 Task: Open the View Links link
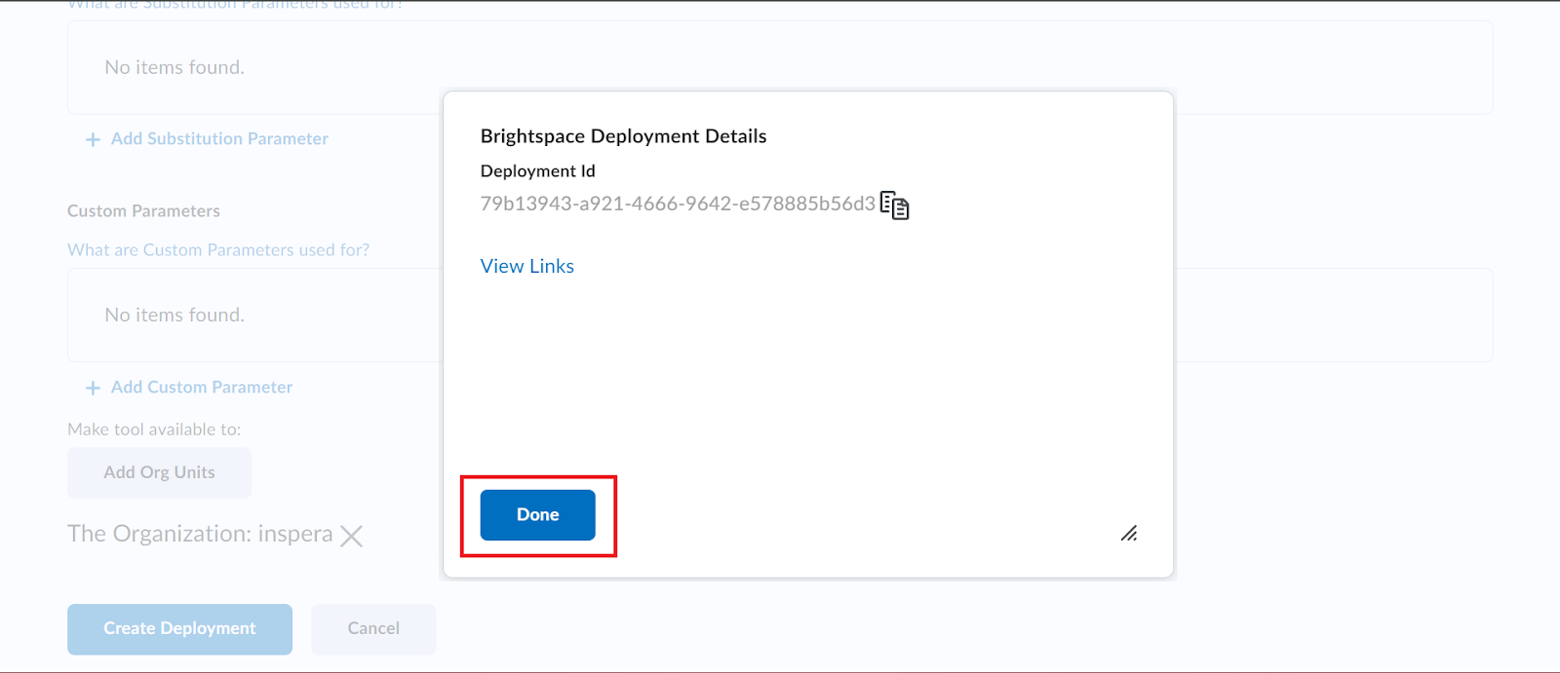[527, 266]
